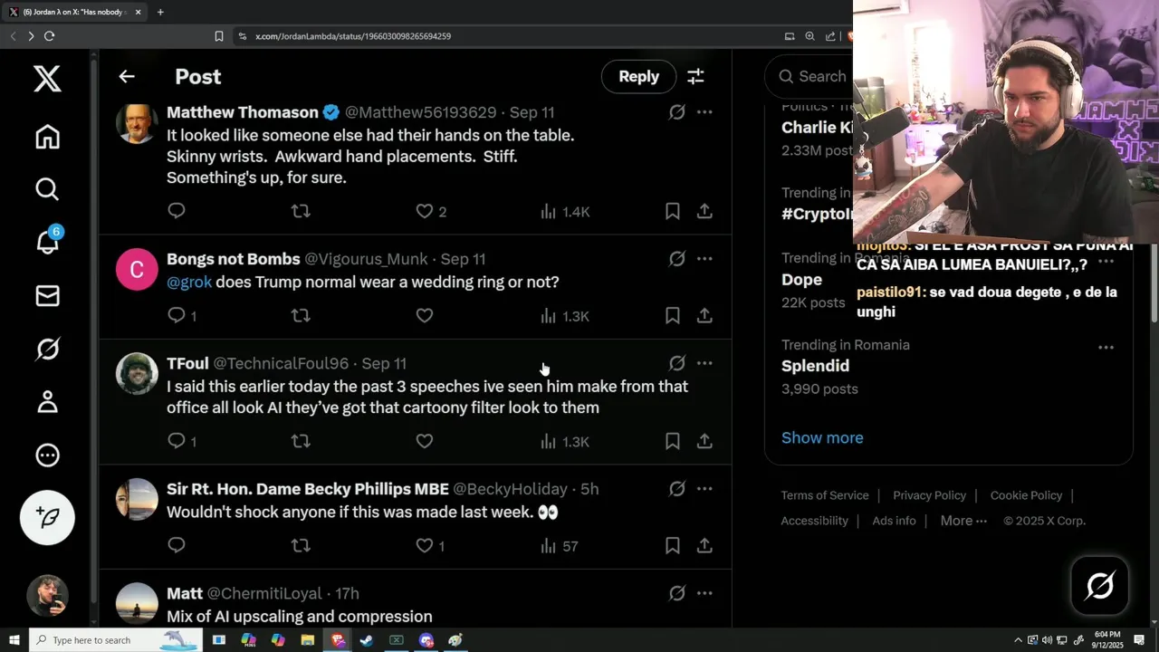Image resolution: width=1159 pixels, height=652 pixels.
Task: Open TFoul's profile name link
Action: 187,363
